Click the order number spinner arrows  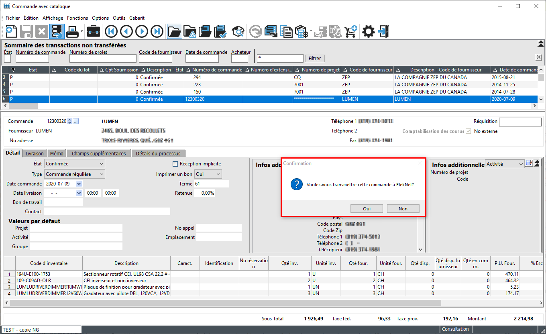click(x=69, y=121)
